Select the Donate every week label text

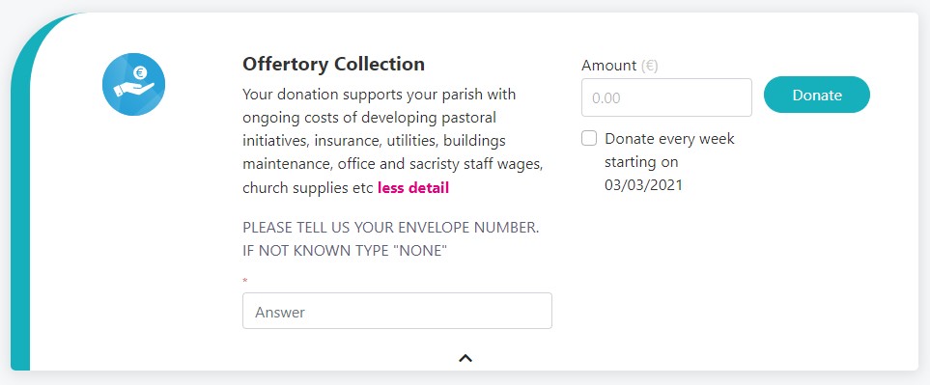[669, 139]
